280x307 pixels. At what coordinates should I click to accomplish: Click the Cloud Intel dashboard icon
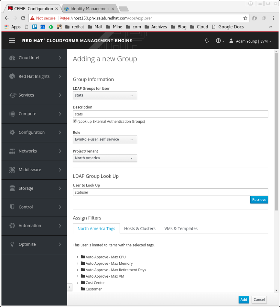pyautogui.click(x=12, y=58)
